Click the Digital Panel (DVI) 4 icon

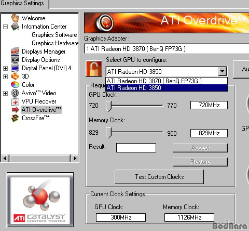coord(15,68)
